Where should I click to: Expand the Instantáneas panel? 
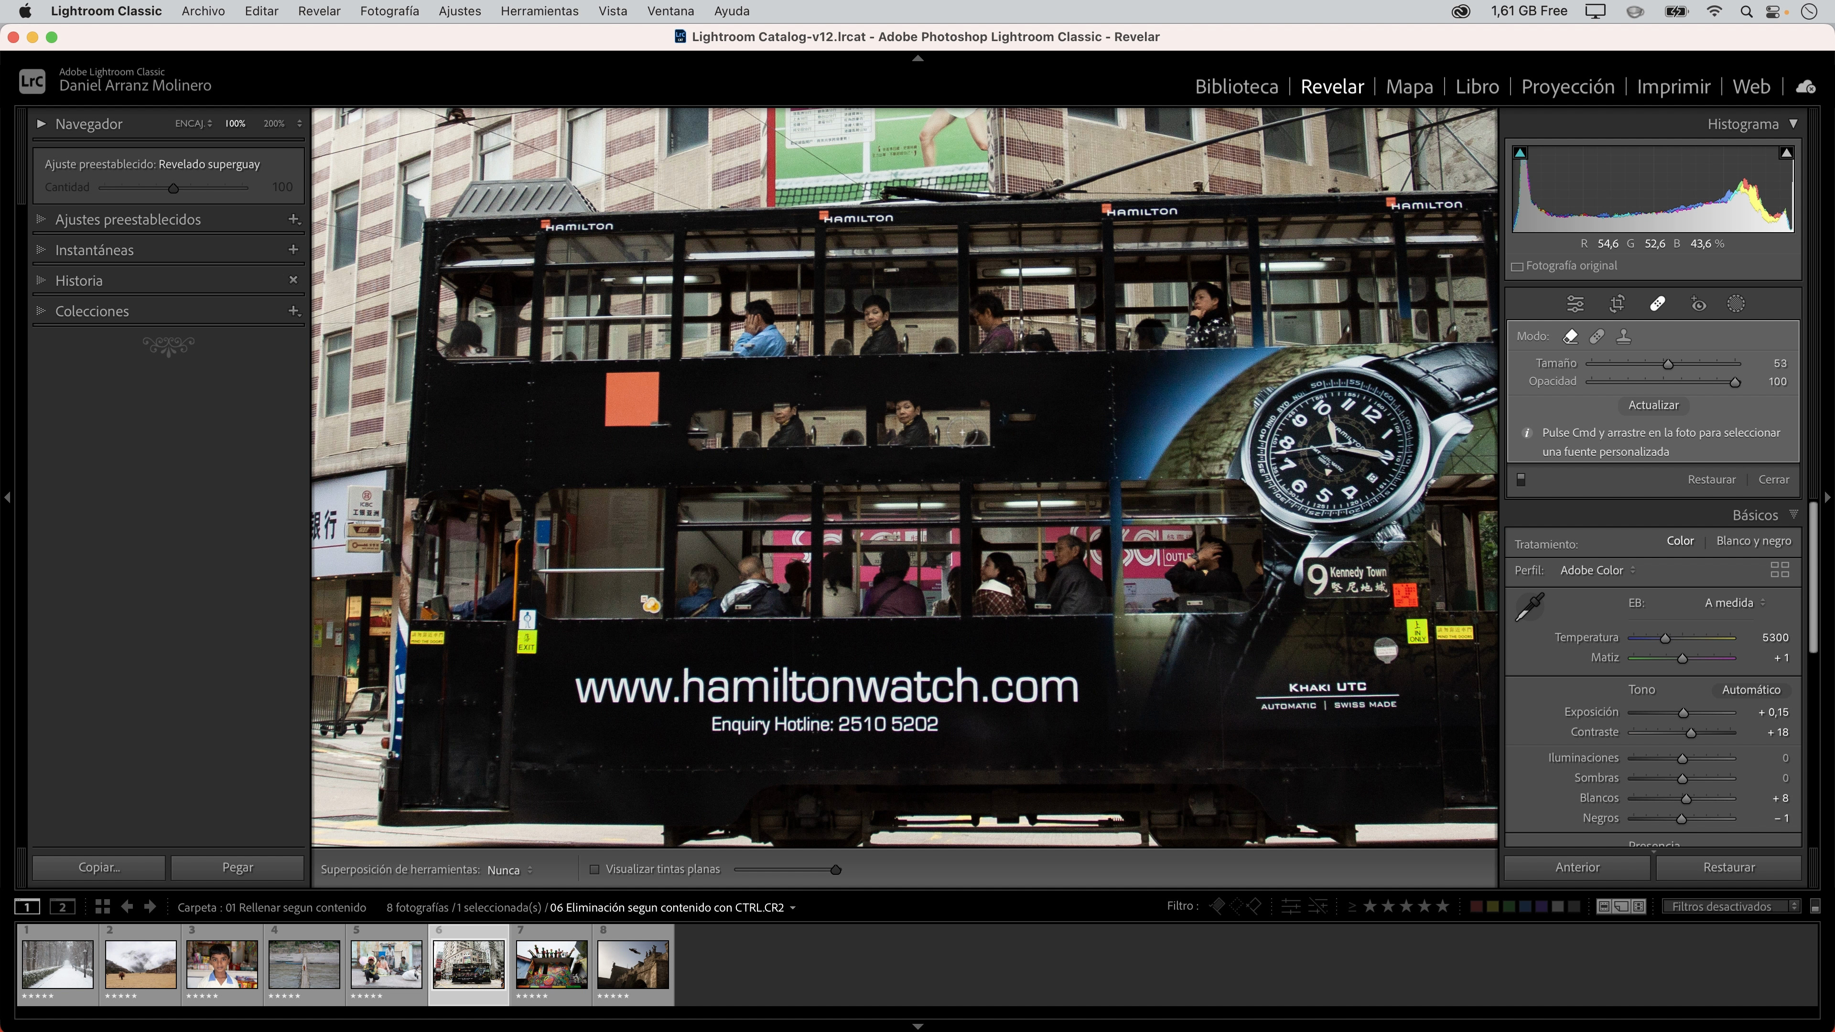click(x=41, y=250)
